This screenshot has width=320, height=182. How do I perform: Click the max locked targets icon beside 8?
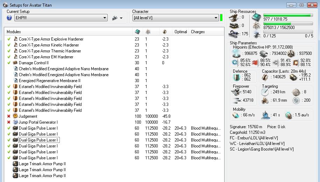pos(296,92)
